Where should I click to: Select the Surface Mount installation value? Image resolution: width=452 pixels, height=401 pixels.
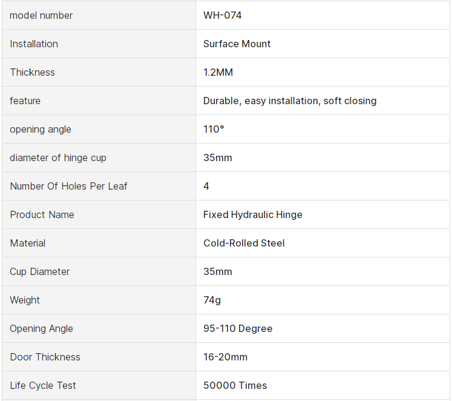pos(237,44)
